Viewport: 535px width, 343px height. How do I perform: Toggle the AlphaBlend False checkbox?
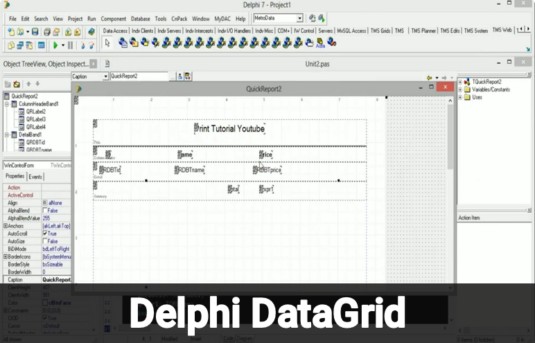pyautogui.click(x=44, y=210)
